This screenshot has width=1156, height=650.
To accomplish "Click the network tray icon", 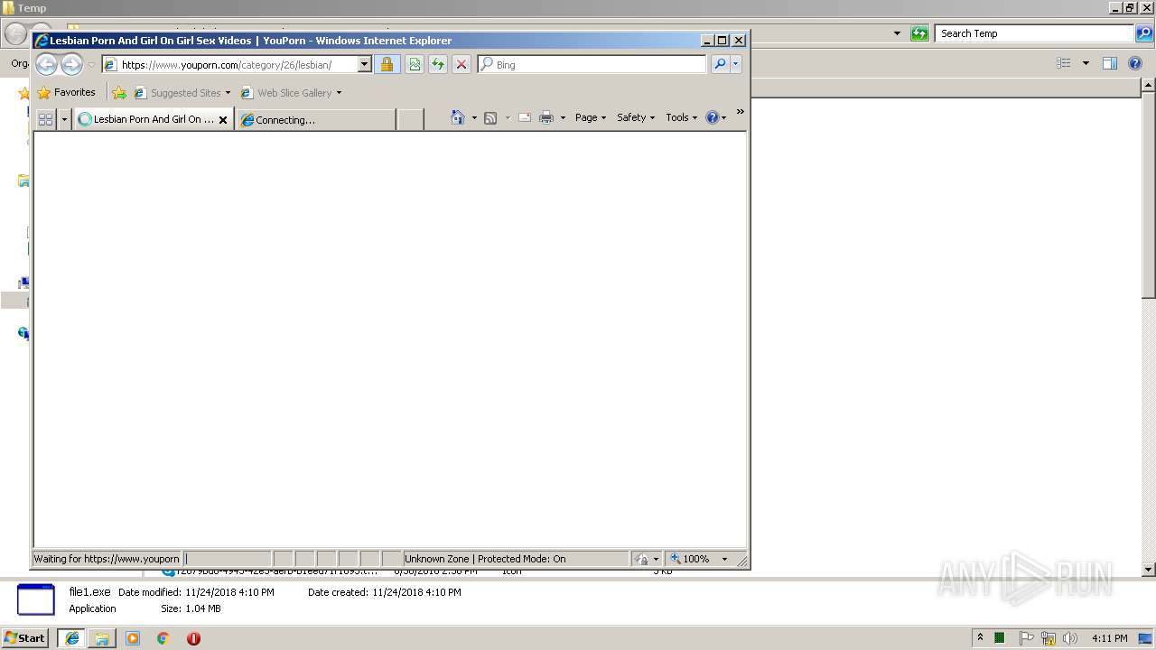I will point(1049,638).
